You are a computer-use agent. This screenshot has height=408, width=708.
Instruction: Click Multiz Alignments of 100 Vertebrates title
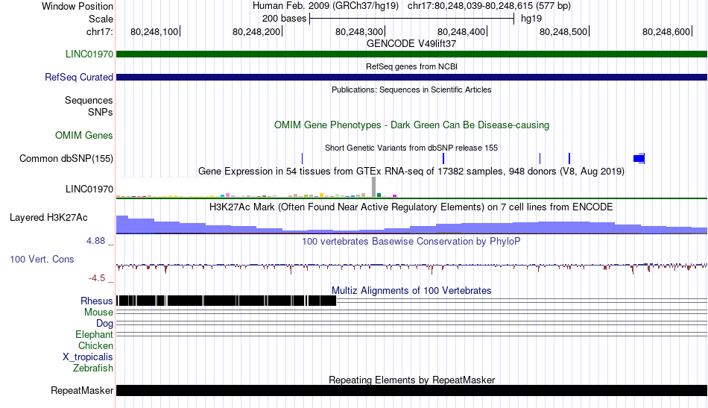point(411,291)
